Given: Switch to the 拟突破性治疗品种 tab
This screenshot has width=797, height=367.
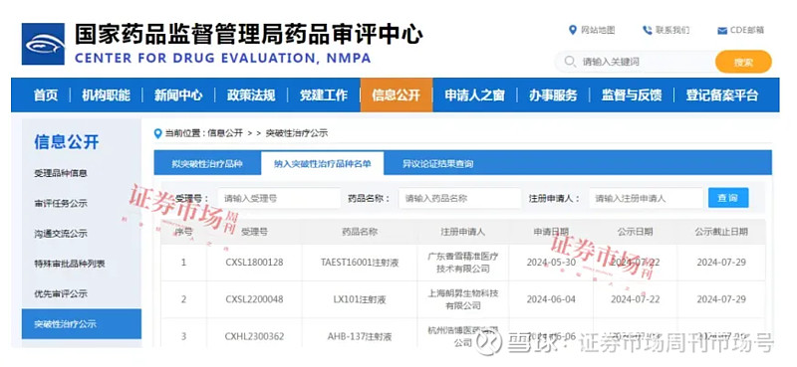Looking at the screenshot, I should point(207,163).
